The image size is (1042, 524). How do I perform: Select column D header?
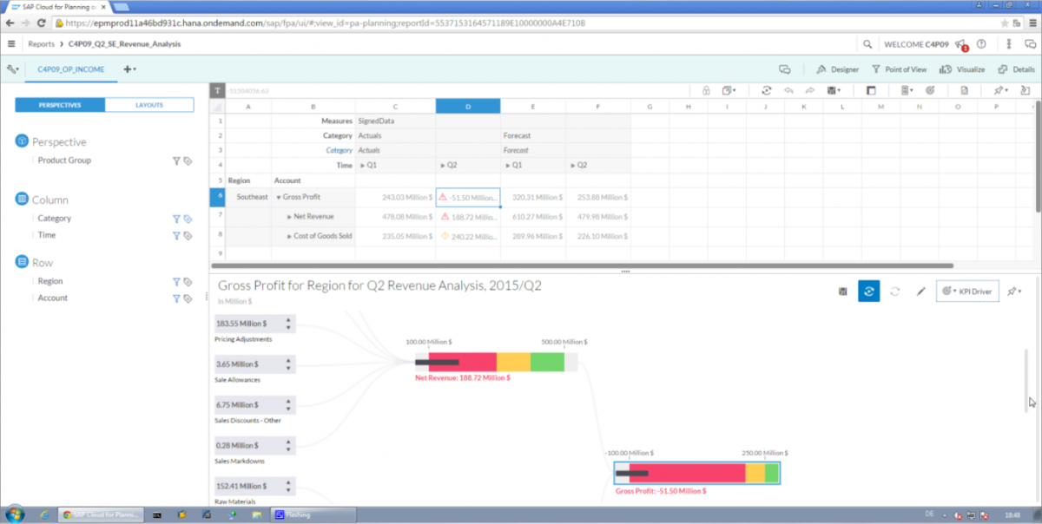click(468, 106)
